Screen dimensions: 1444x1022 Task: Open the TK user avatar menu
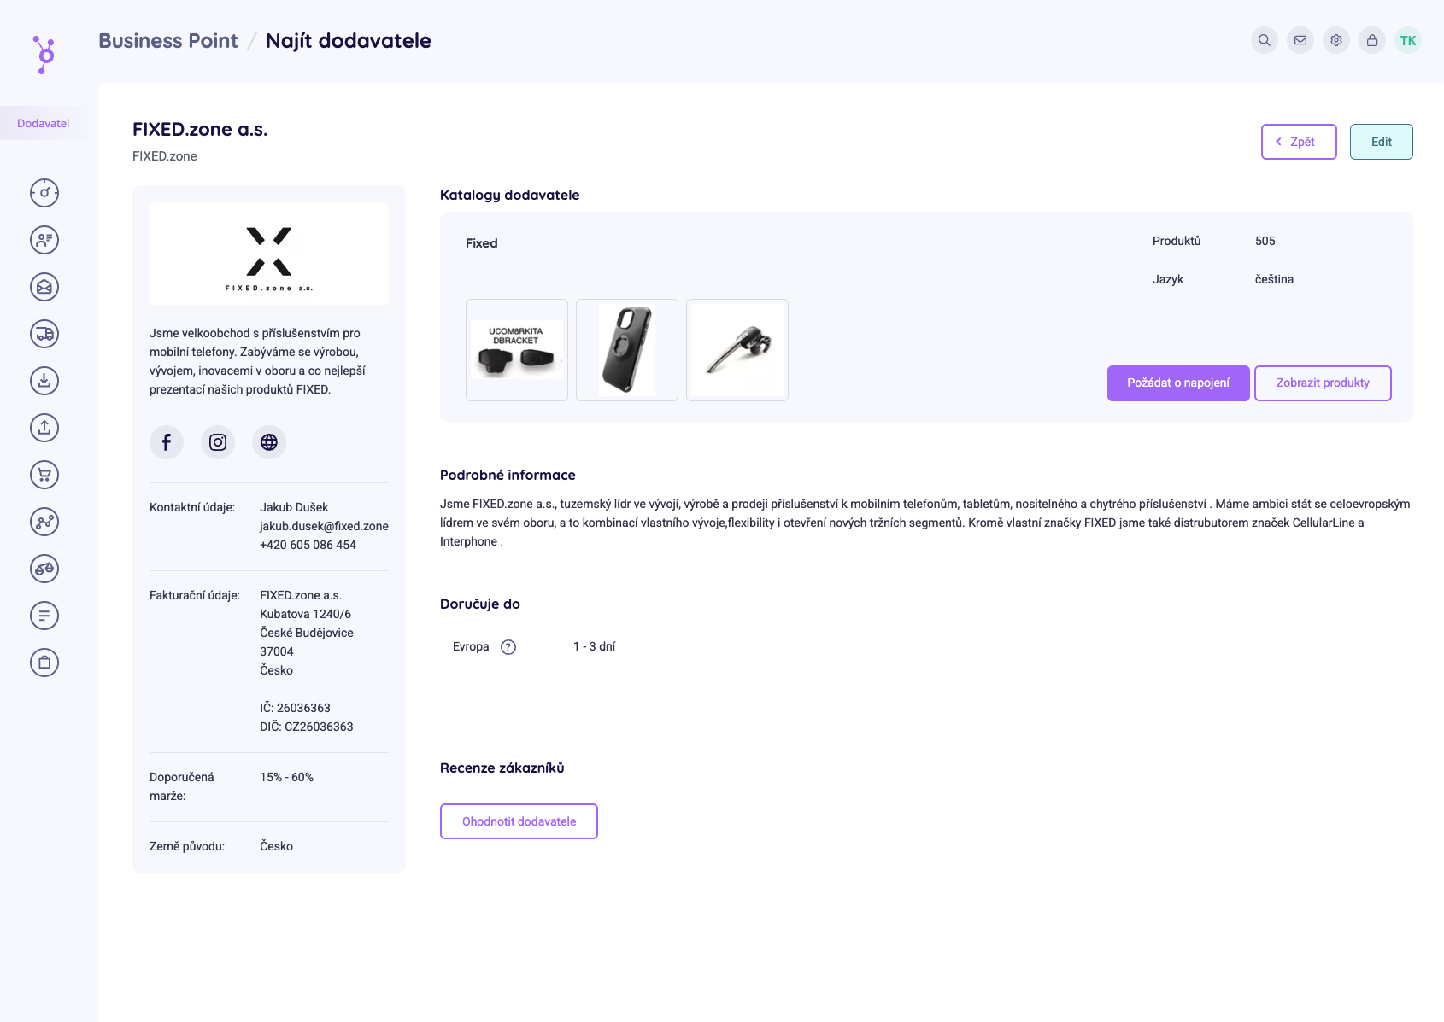(x=1408, y=40)
